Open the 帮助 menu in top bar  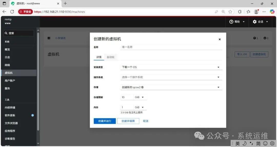(237, 22)
